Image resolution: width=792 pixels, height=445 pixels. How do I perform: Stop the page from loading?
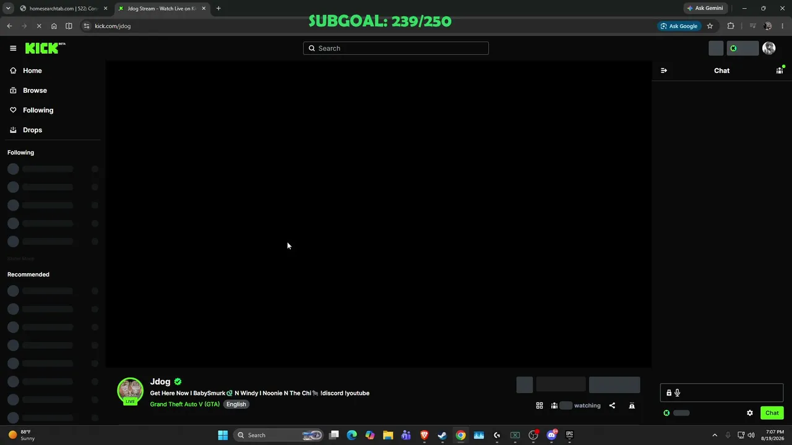click(x=38, y=26)
